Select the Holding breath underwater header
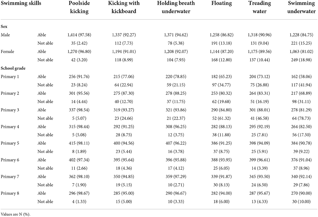The height and width of the screenshot is (217, 318). click(176, 7)
